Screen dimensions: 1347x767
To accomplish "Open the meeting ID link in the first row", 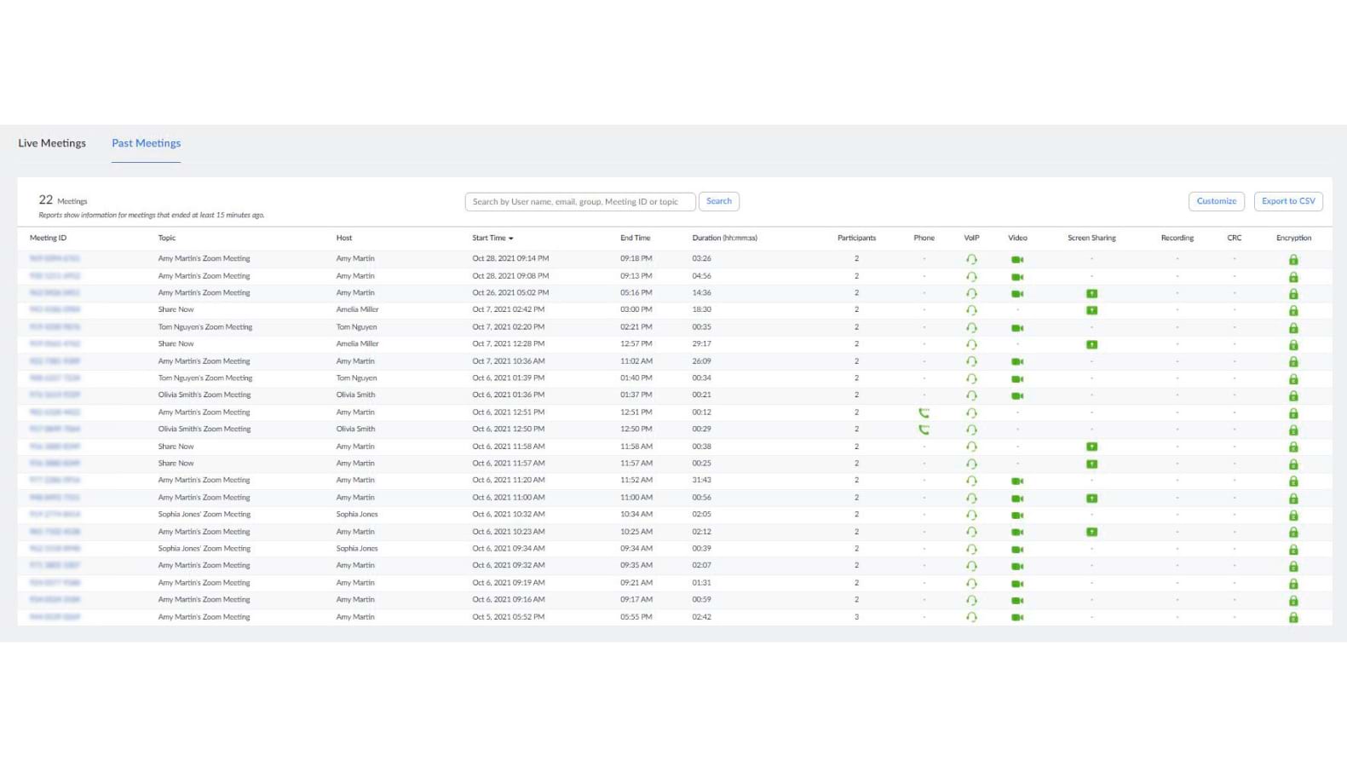I will click(55, 258).
